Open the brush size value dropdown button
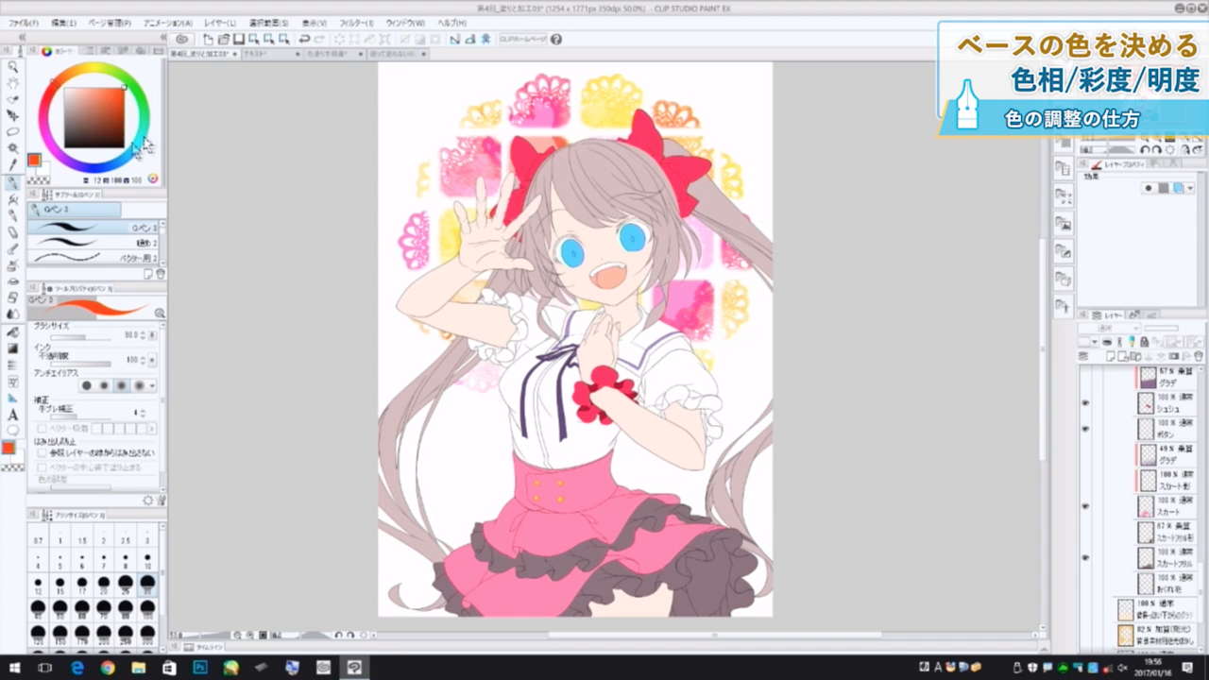 click(x=153, y=334)
